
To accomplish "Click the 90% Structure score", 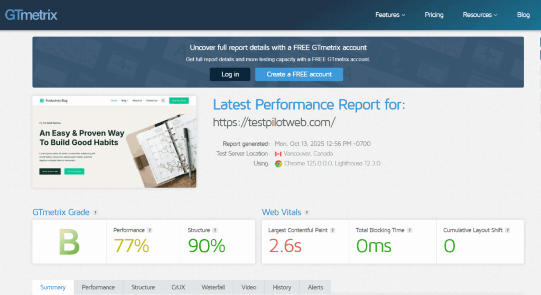I will (x=207, y=246).
